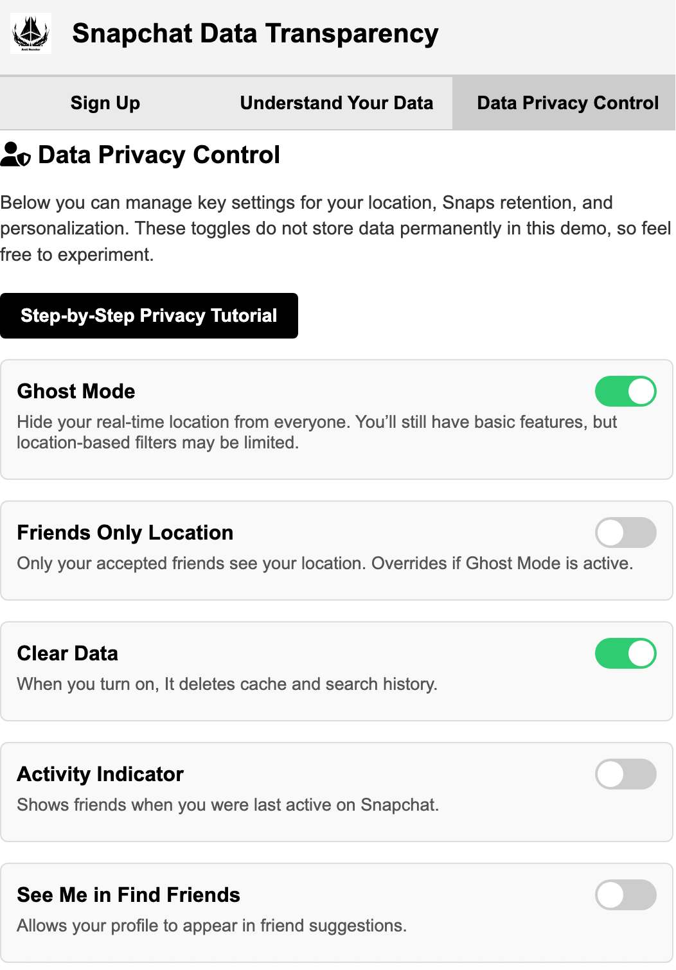Click the Snapchat ghost logo
This screenshot has width=676, height=970.
[x=30, y=32]
